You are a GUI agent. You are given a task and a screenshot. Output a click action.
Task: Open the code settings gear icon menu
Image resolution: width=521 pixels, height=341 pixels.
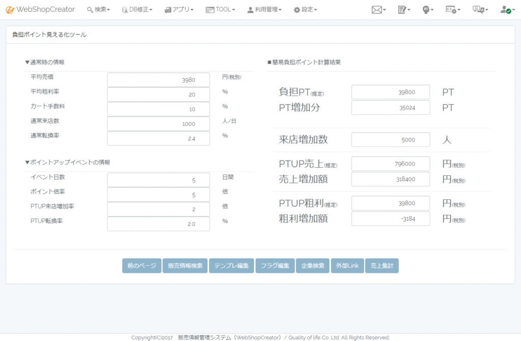453,10
